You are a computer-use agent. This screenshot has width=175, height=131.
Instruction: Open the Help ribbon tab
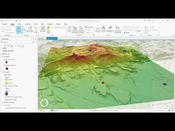[66, 24]
